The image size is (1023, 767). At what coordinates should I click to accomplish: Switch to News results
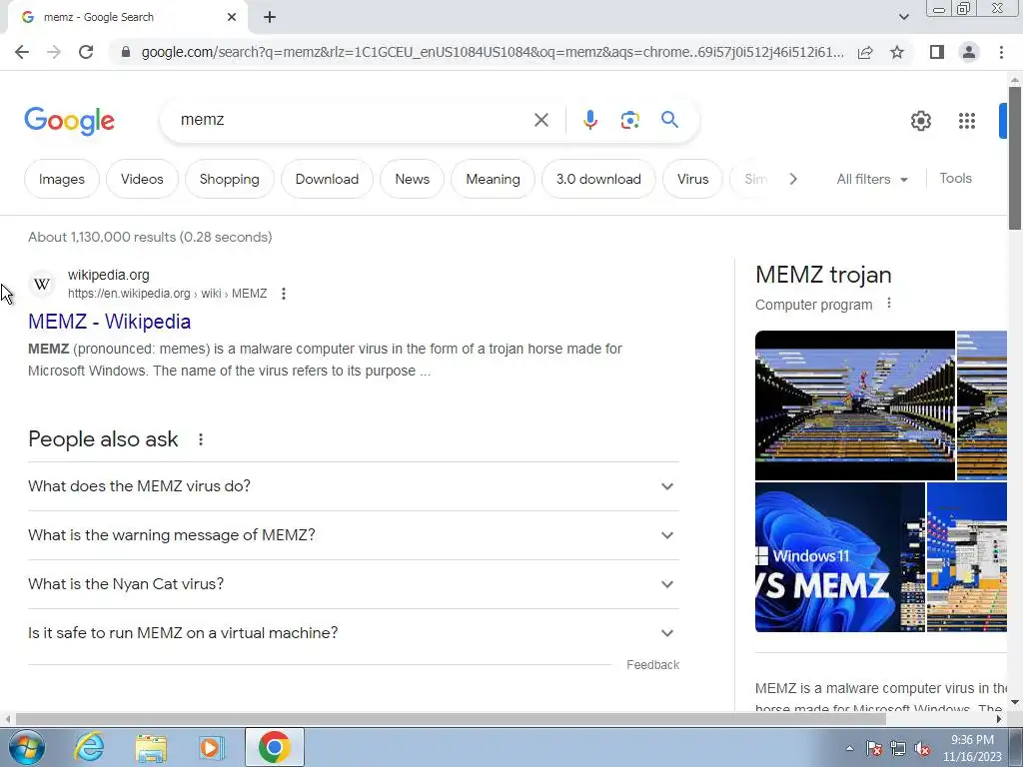pyautogui.click(x=413, y=179)
